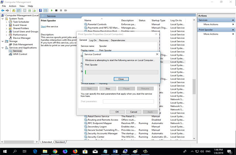Open Device Manager from the tree

22,38
